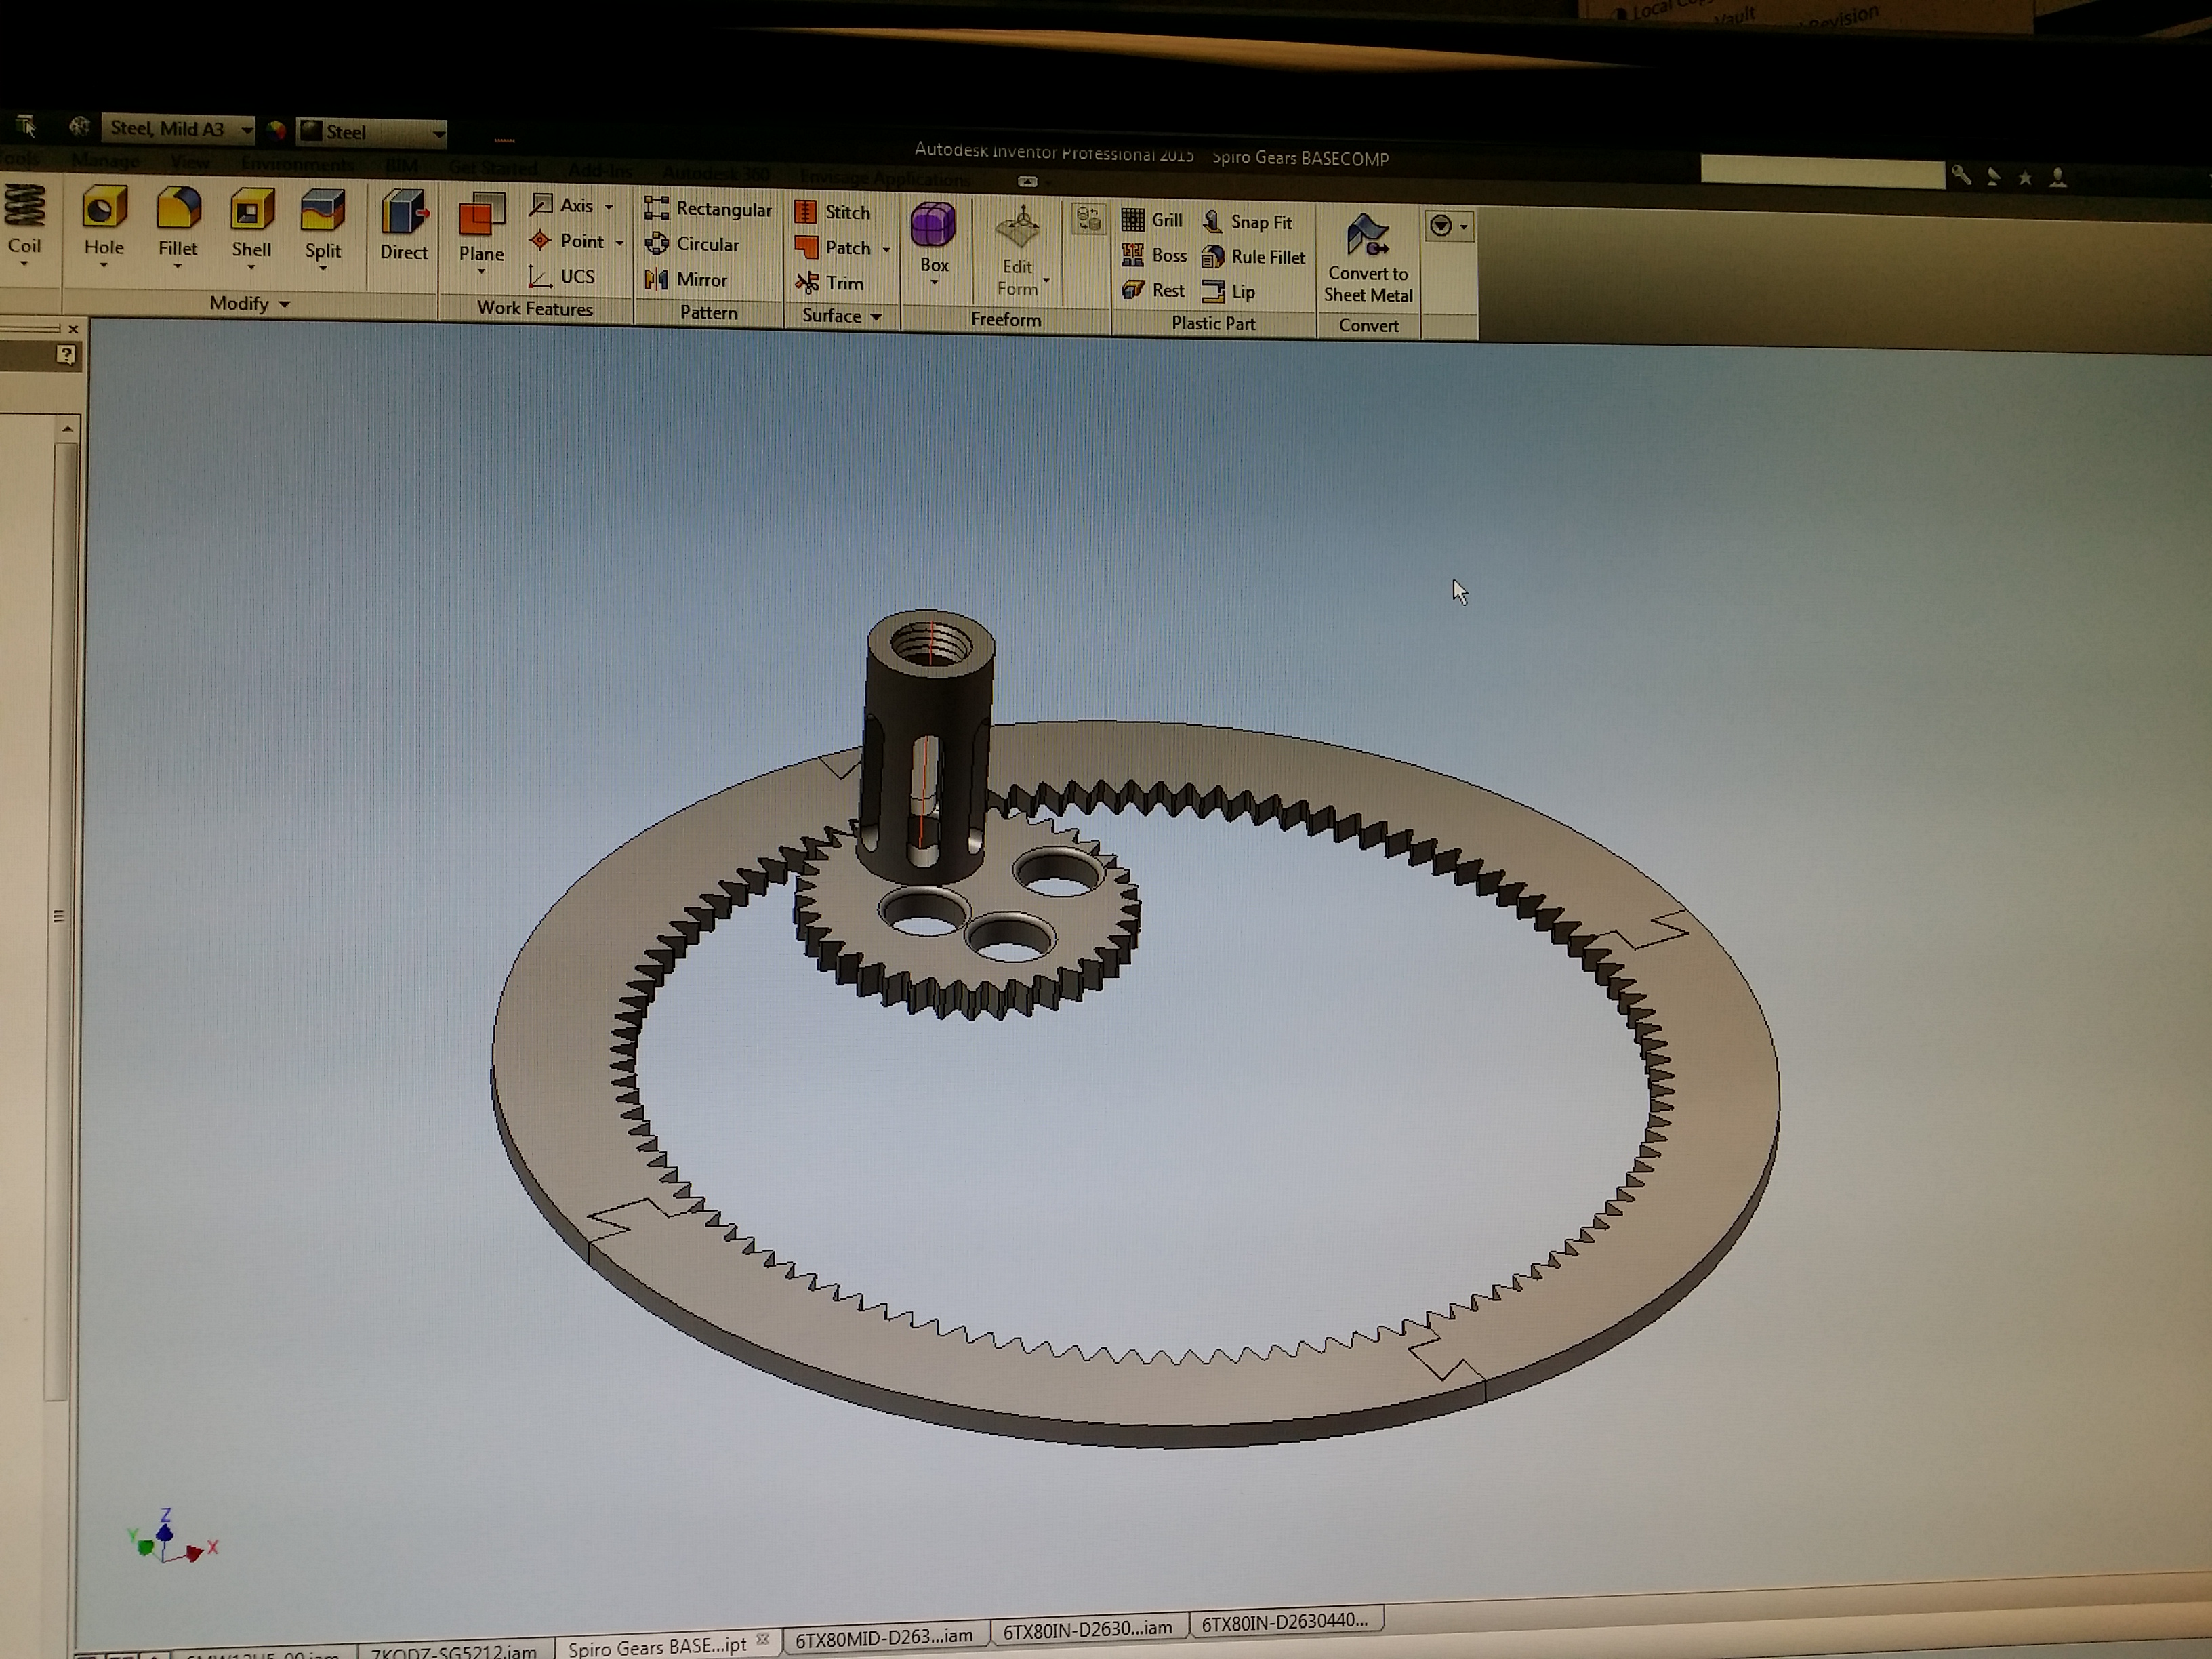Select the Direct edit tool
Screen dimensions: 2212x1659
404,226
